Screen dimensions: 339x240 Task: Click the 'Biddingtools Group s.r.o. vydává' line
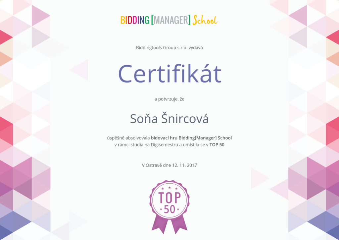[x=169, y=48]
